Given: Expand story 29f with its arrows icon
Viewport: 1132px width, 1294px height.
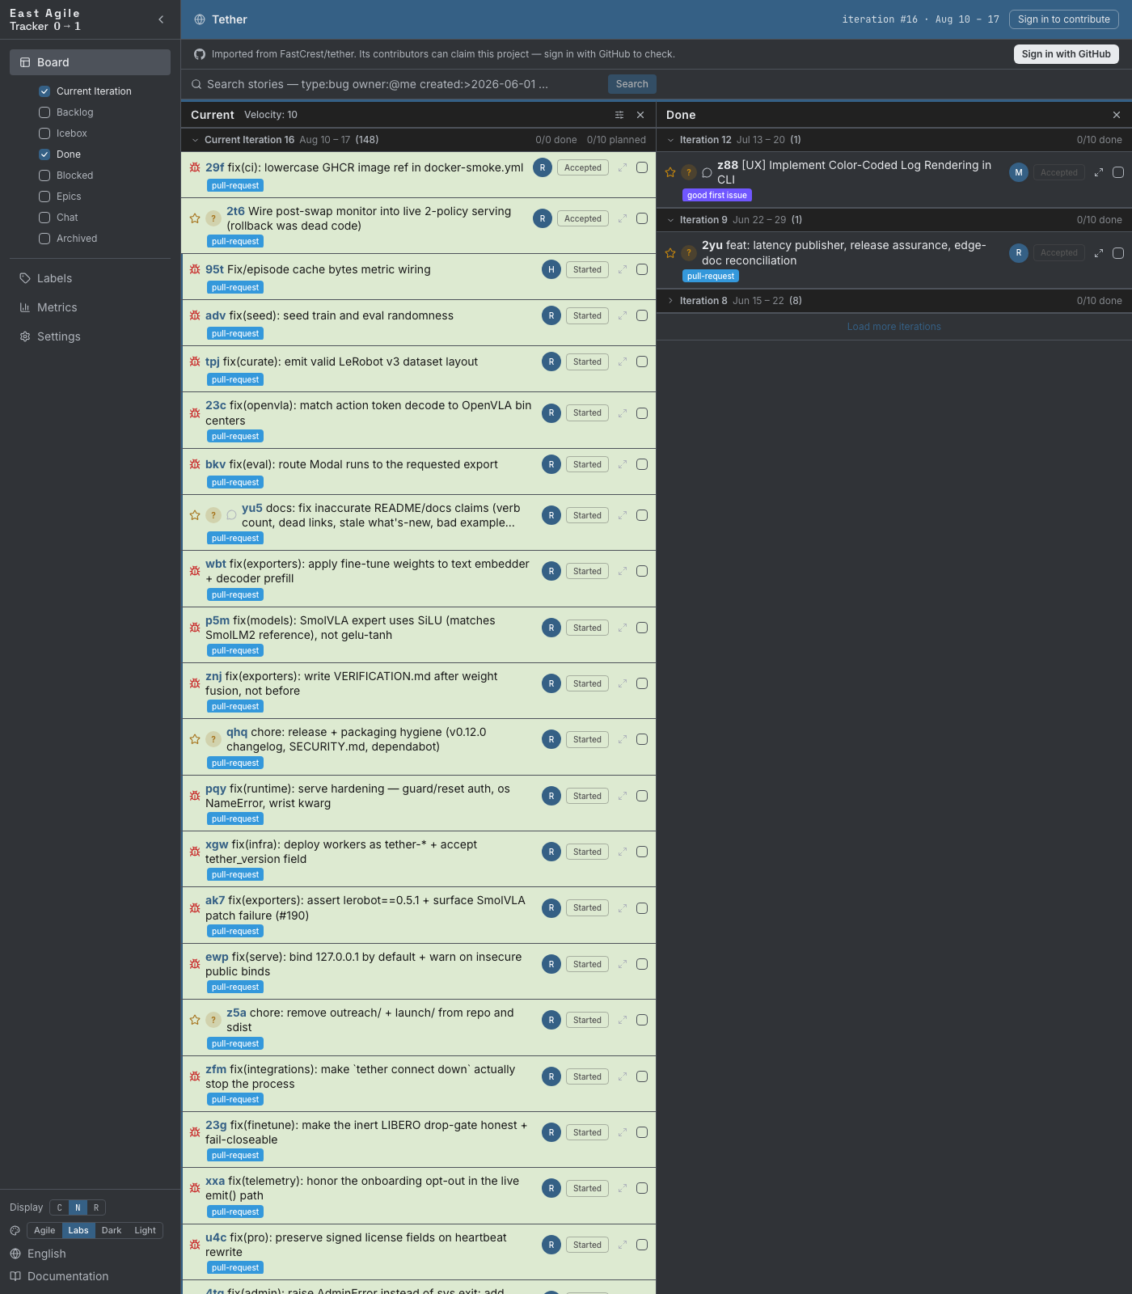Looking at the screenshot, I should pyautogui.click(x=623, y=167).
